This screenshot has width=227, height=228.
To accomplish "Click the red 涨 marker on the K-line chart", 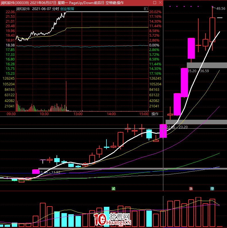I will coord(191,188).
